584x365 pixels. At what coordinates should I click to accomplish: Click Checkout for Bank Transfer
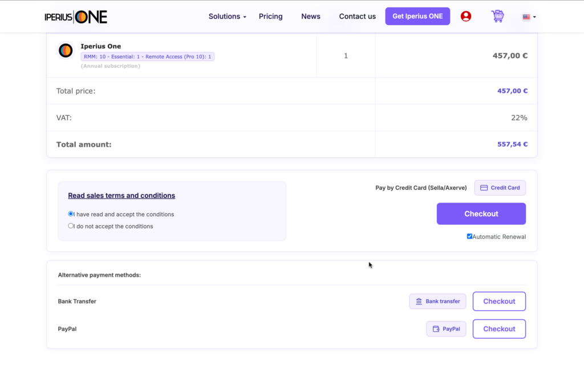pyautogui.click(x=499, y=301)
